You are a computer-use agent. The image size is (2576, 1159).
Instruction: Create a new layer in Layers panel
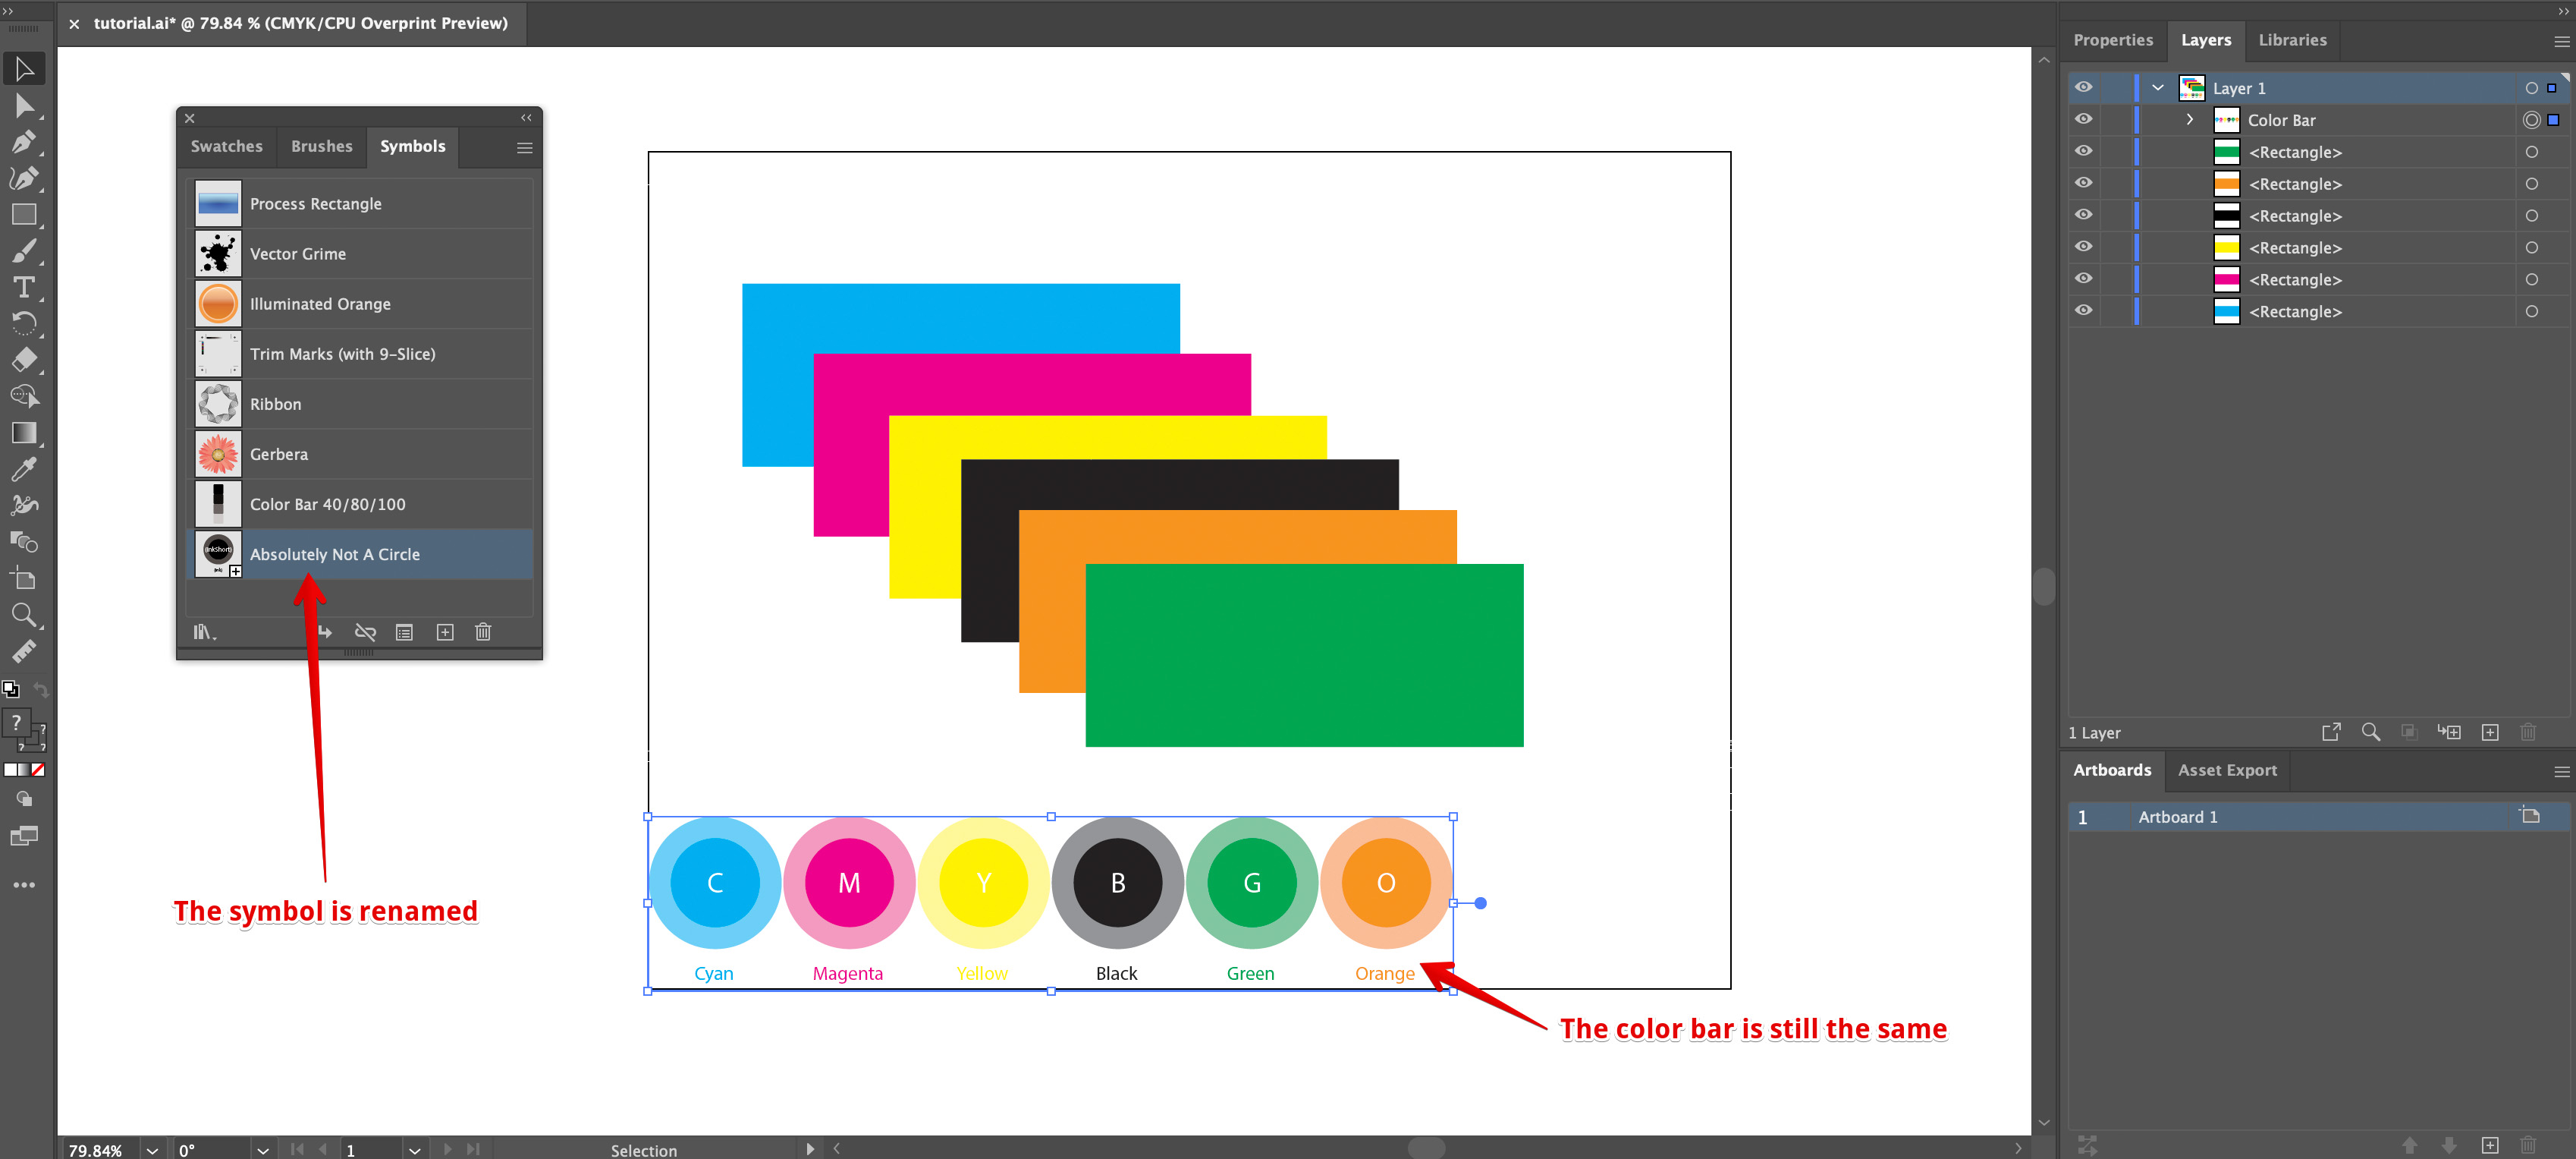tap(2490, 732)
